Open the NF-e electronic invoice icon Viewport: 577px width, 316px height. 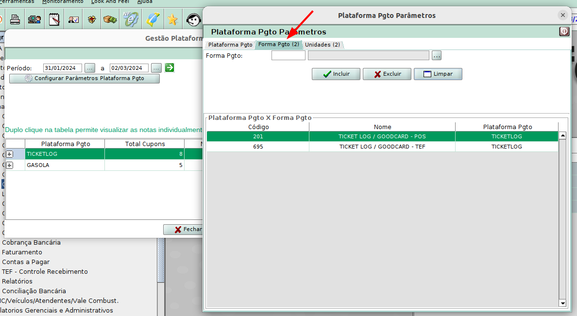pos(130,20)
